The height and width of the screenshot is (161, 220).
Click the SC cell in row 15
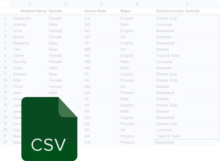click(x=101, y=99)
